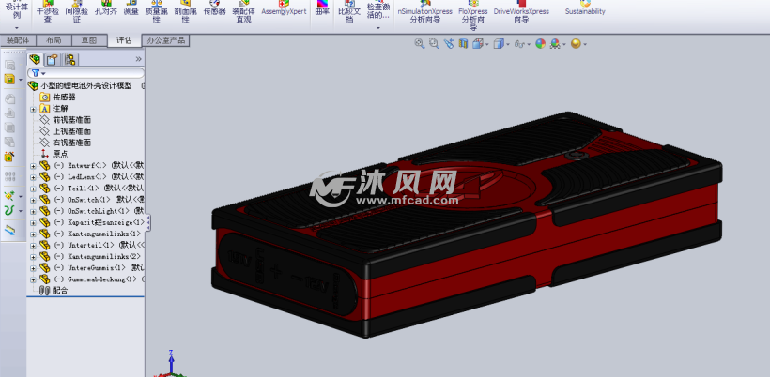
Task: Open the tree filter funnel dropdown
Action: pos(38,73)
